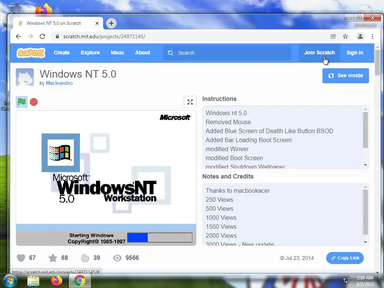
Task: Click the search magnifier icon
Action: pos(171,53)
